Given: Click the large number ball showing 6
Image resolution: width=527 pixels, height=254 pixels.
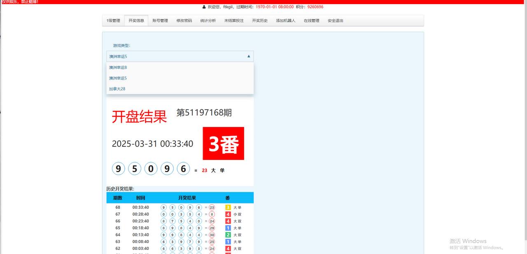Looking at the screenshot, I should (x=183, y=169).
